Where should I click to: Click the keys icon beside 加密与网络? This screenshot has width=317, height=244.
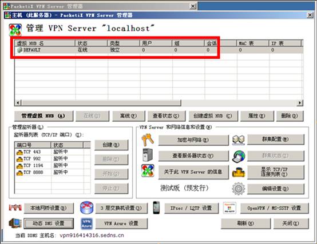coord(148,140)
